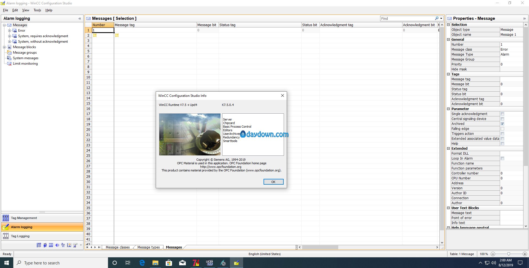Decrease zoom with the minus icon

[493, 254]
